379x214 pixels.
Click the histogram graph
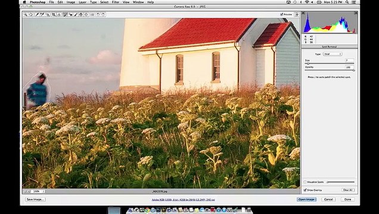[330, 23]
